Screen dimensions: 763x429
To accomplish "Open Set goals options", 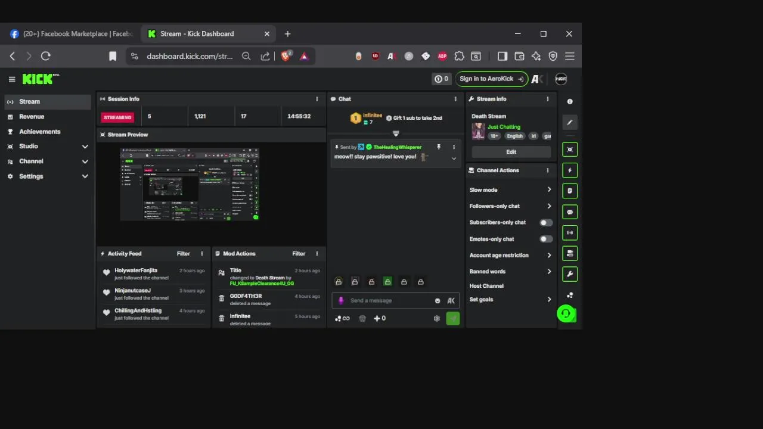I will tap(510, 300).
